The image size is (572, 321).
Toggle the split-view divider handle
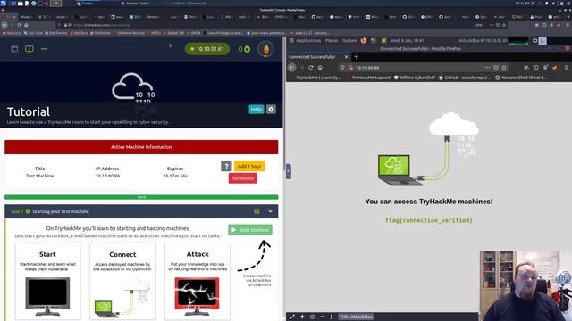[x=288, y=171]
